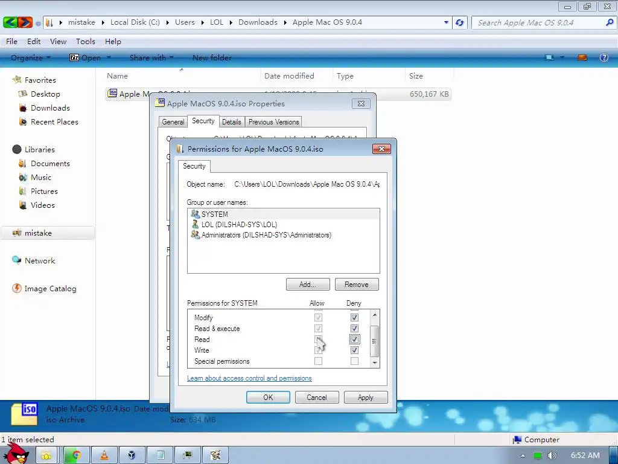
Task: Open Learn about access control and permissions link
Action: click(x=249, y=378)
